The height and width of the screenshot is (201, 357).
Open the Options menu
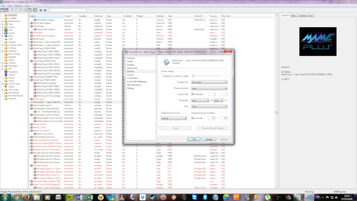18,6
